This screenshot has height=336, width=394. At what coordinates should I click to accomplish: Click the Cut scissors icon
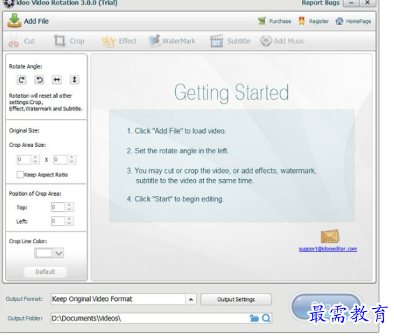13,40
